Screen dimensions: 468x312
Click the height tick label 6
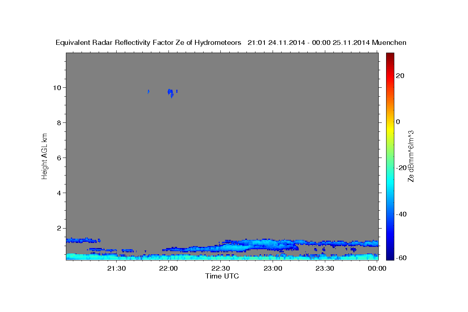click(x=60, y=158)
